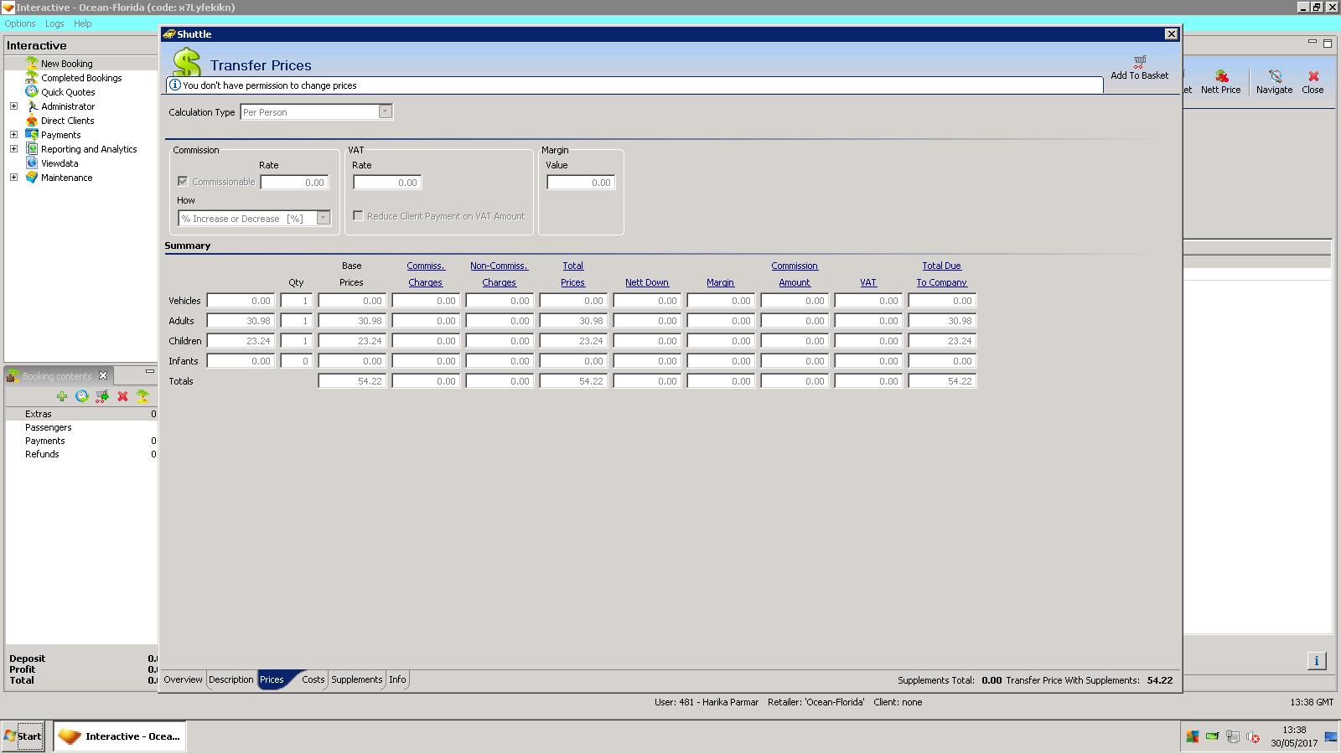Click the red X delete icon in Booking contents

tap(122, 396)
